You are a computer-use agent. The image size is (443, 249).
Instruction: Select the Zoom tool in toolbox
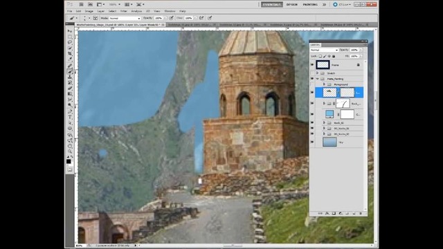tap(70, 152)
